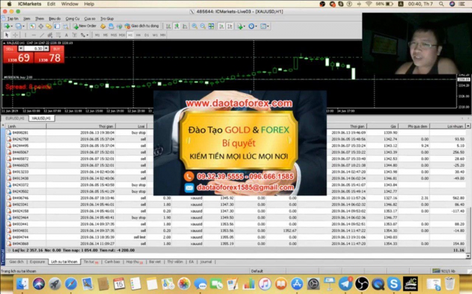Open the Exposure terminal tab

(37, 262)
